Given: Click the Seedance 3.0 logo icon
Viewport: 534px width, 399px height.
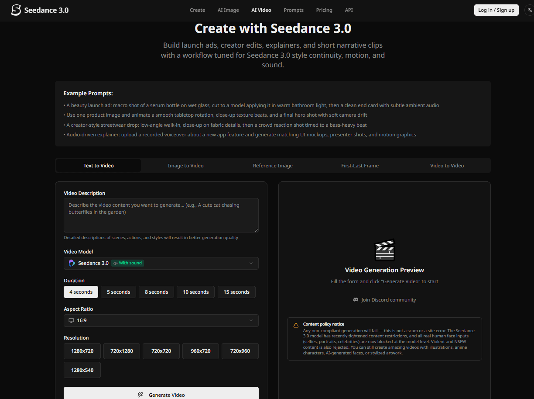Looking at the screenshot, I should tap(16, 10).
